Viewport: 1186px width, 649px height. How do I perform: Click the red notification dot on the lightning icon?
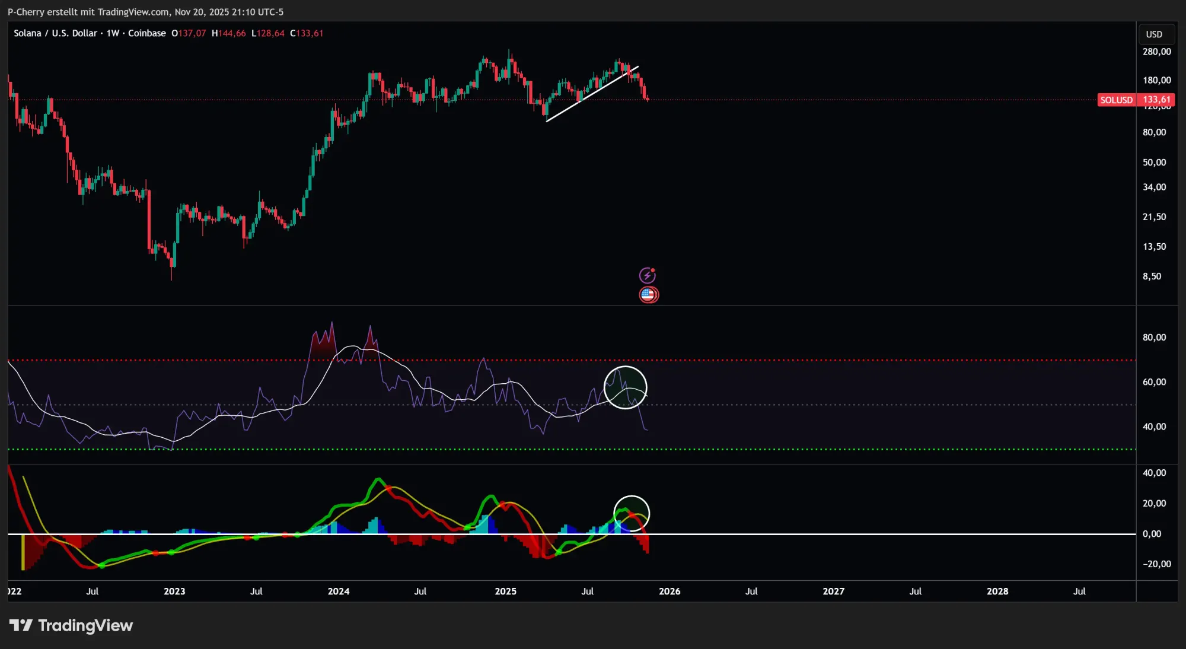654,270
